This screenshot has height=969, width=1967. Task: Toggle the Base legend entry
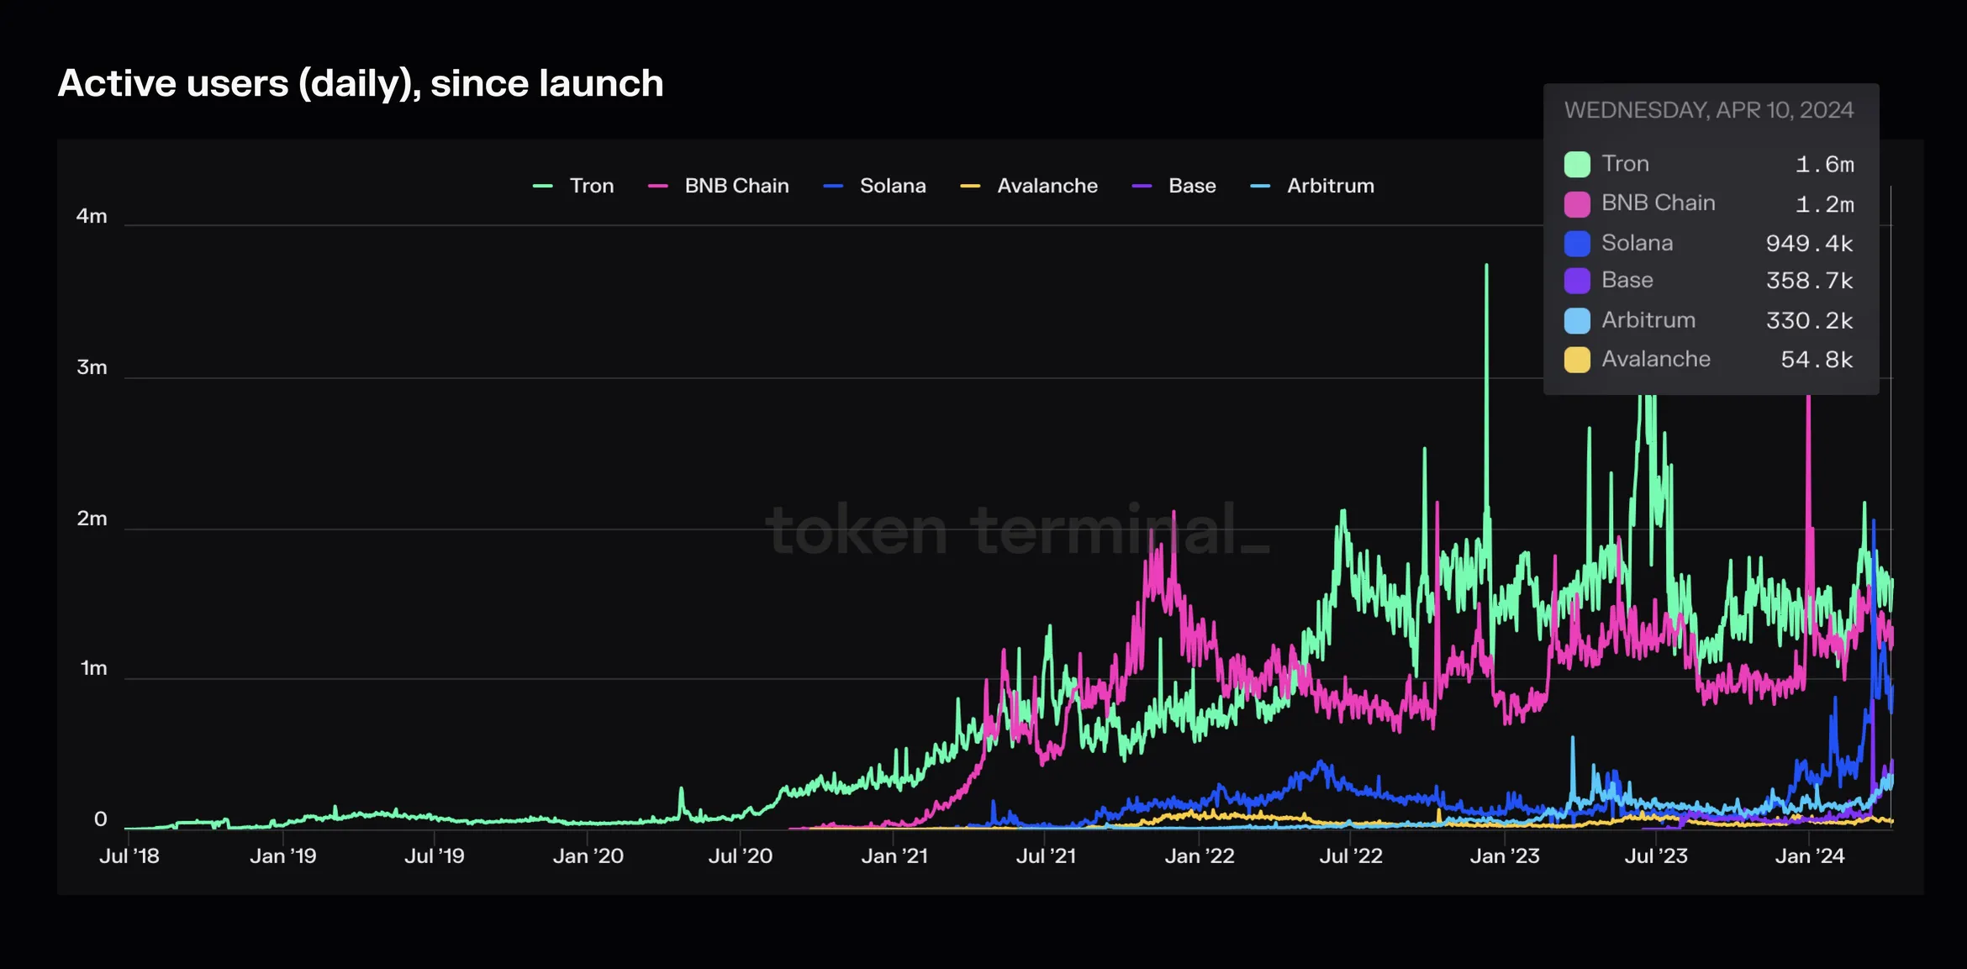[1174, 186]
